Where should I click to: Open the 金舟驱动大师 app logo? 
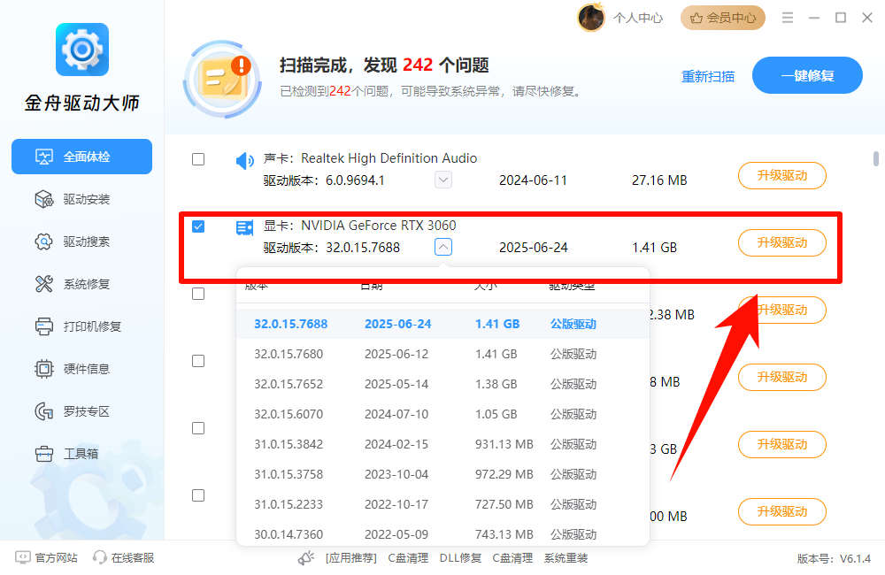coord(81,50)
